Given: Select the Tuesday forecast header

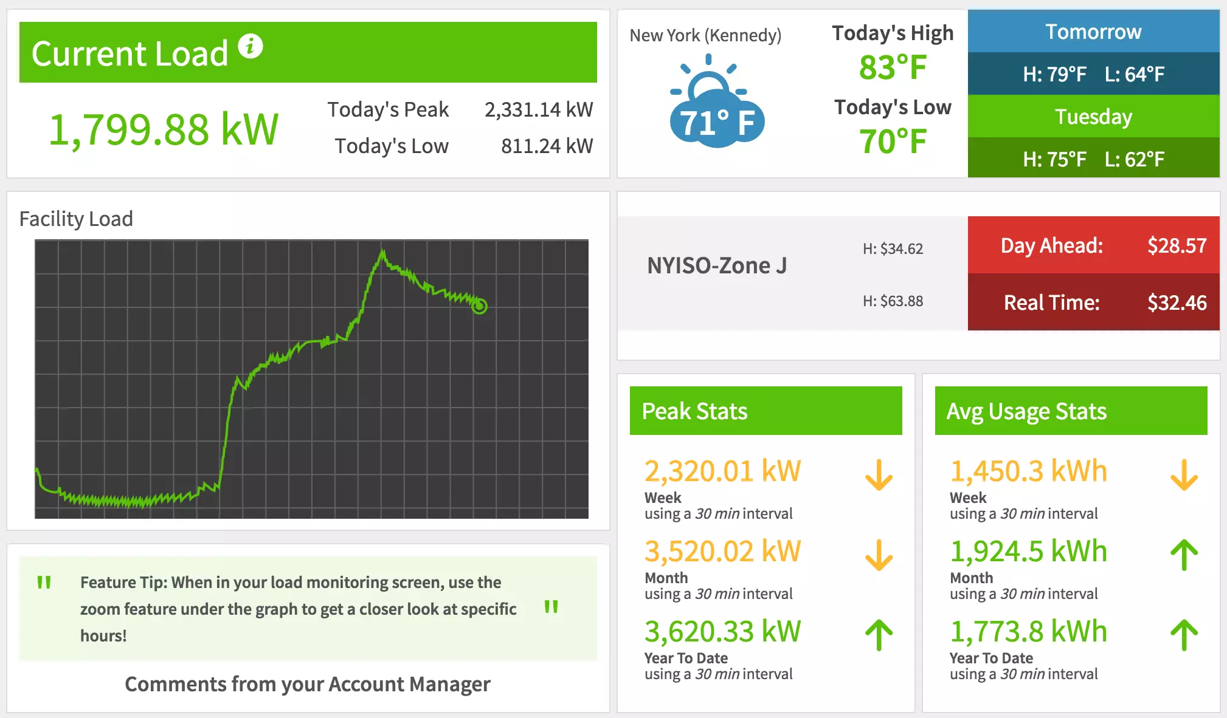Looking at the screenshot, I should coord(1093,116).
